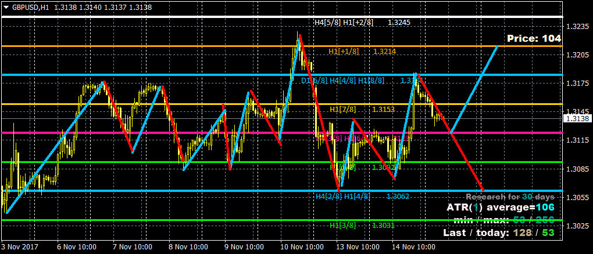Click 1.3205 on the price axis
The height and width of the screenshot is (254, 593).
pyautogui.click(x=577, y=55)
